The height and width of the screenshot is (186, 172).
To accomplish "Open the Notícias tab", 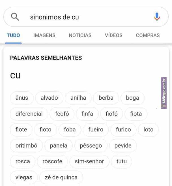I will click(80, 35).
